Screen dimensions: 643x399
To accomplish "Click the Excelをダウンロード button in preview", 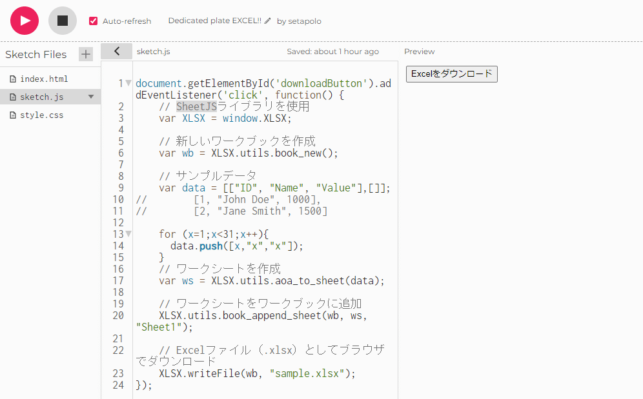I will click(x=451, y=74).
